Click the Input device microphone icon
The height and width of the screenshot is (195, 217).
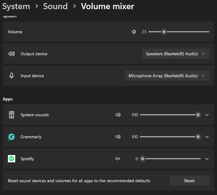(12, 76)
